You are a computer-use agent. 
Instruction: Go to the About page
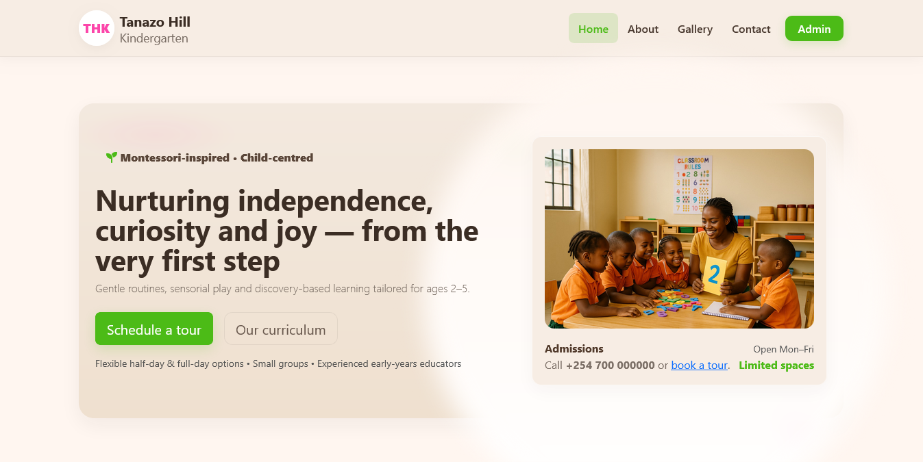[643, 29]
